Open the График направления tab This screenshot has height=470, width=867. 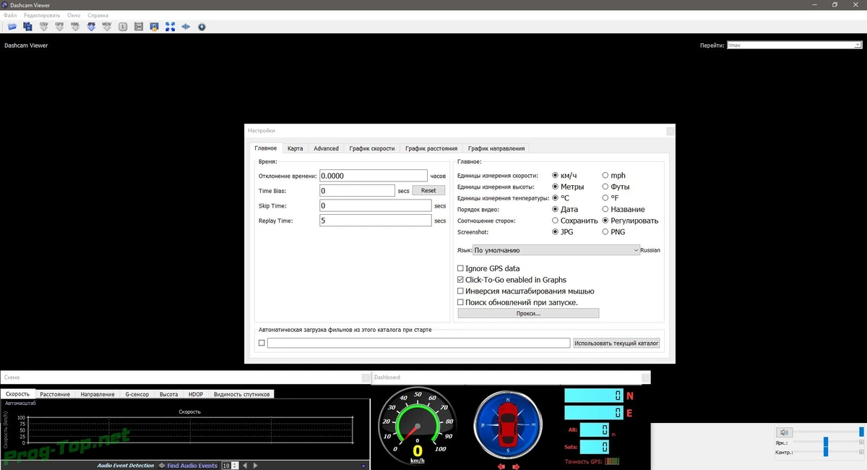496,148
